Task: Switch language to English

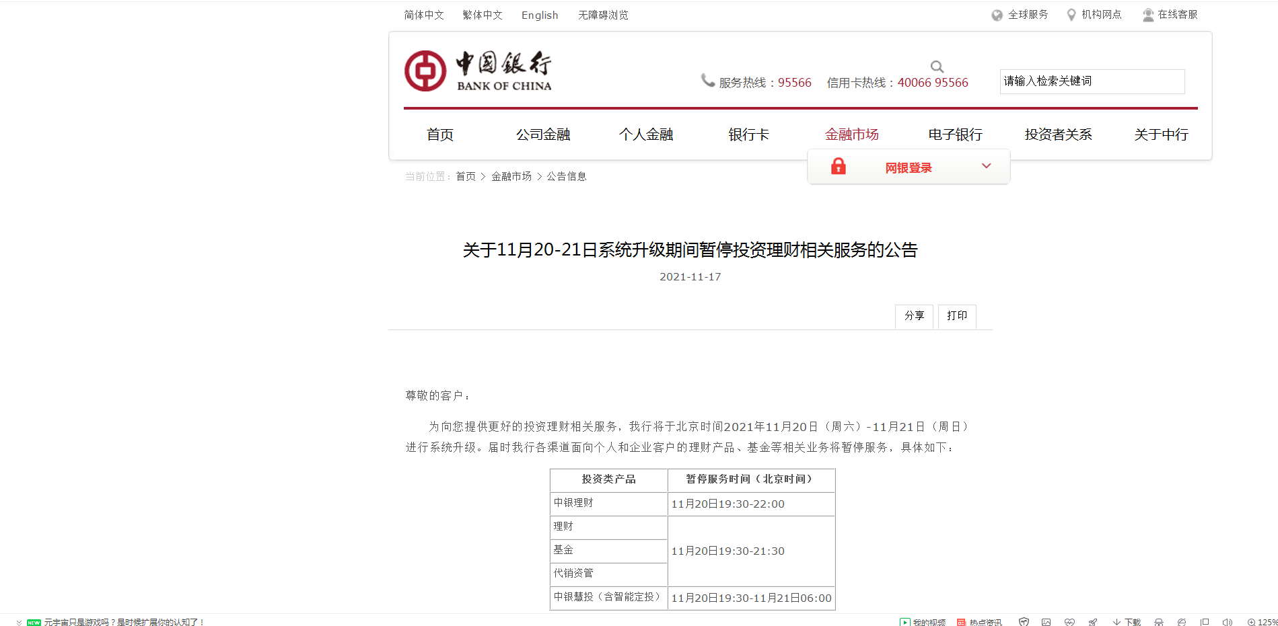Action: coord(540,15)
